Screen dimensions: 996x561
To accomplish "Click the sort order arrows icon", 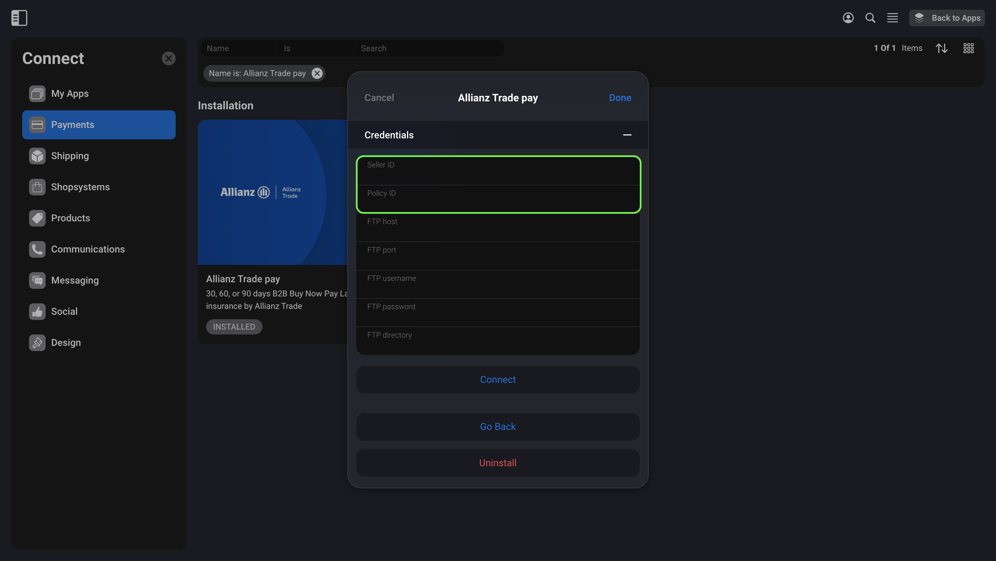I will click(941, 48).
